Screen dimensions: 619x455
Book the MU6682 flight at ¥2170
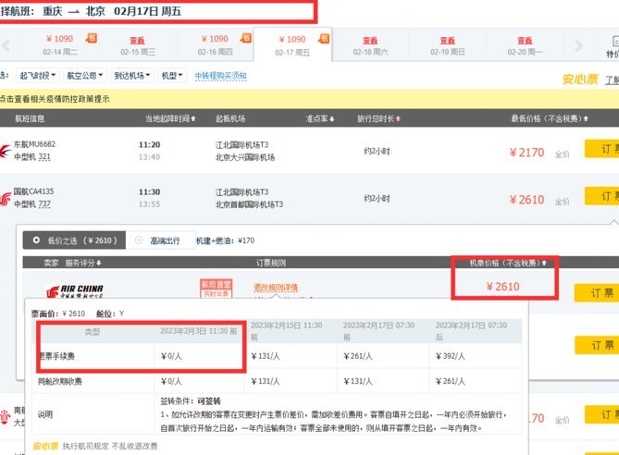point(602,148)
